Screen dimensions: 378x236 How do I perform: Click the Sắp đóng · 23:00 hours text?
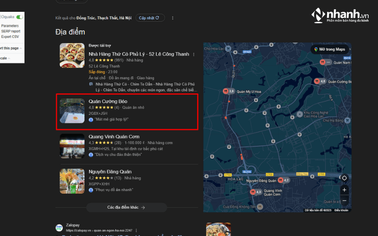[103, 72]
